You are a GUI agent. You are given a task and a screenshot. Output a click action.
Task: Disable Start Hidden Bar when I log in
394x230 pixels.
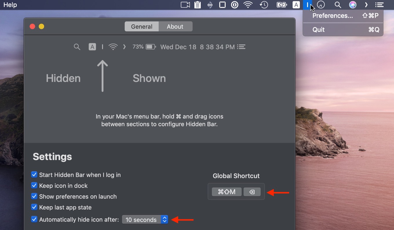(34, 175)
